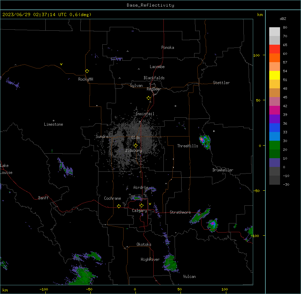Pick the Cochrane label
The height and width of the screenshot is (294, 301).
coord(112,198)
